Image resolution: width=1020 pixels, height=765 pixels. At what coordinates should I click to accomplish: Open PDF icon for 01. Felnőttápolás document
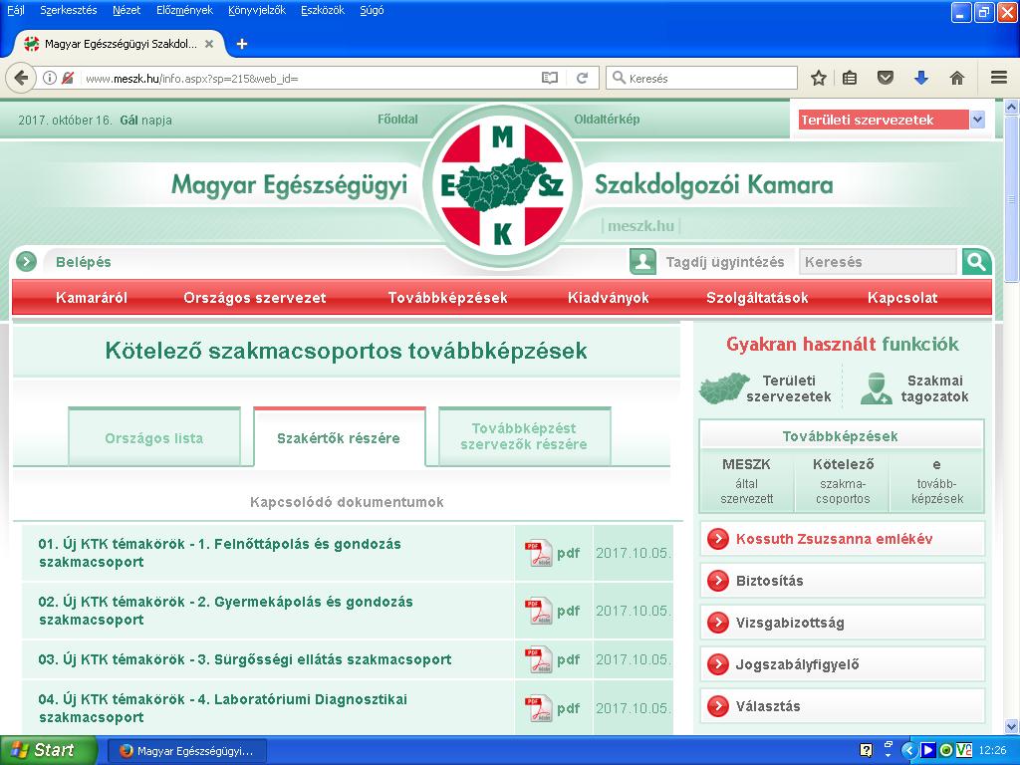tap(539, 553)
